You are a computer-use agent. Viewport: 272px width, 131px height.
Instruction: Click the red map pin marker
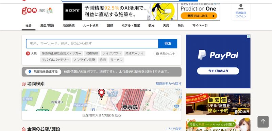[101, 94]
